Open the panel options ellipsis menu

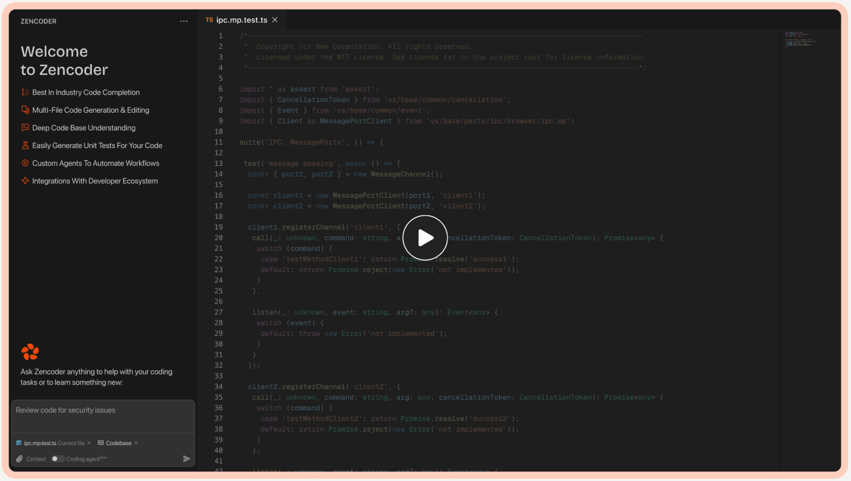click(184, 21)
